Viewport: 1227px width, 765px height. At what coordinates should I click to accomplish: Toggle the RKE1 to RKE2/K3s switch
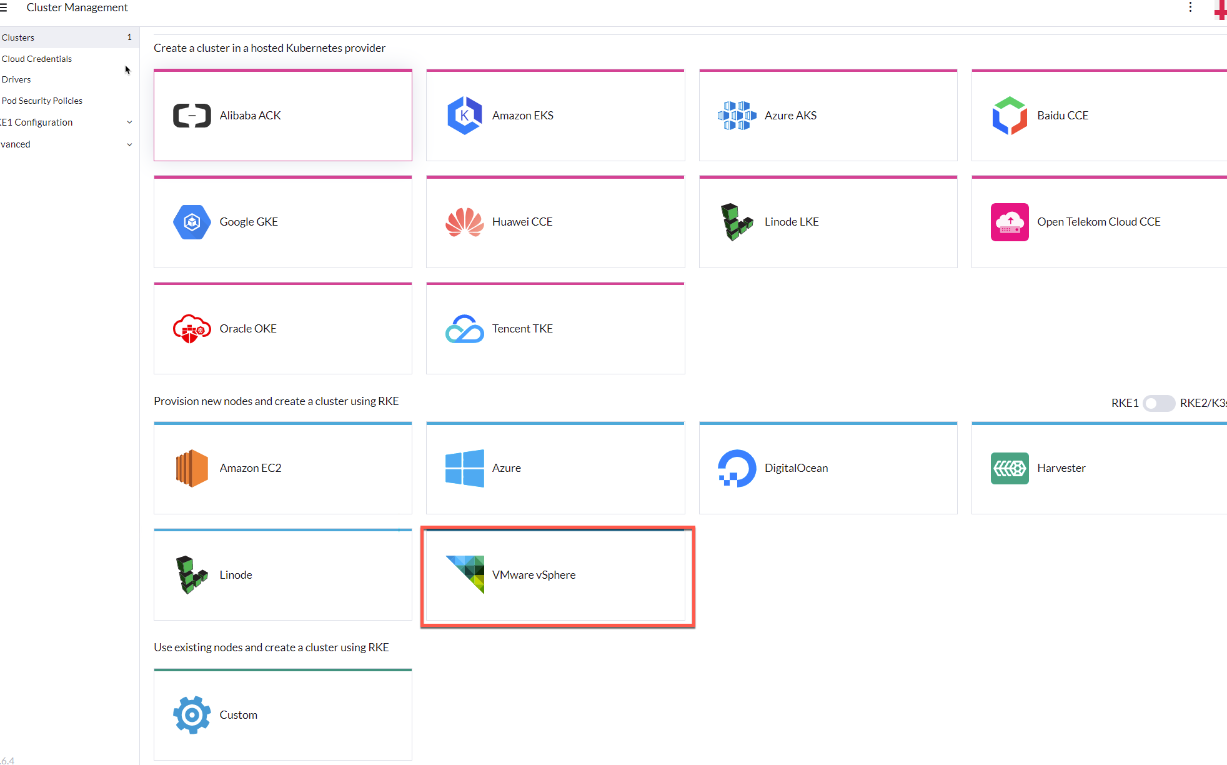[x=1158, y=403]
